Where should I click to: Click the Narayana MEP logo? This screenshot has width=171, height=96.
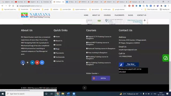pos(36,15)
